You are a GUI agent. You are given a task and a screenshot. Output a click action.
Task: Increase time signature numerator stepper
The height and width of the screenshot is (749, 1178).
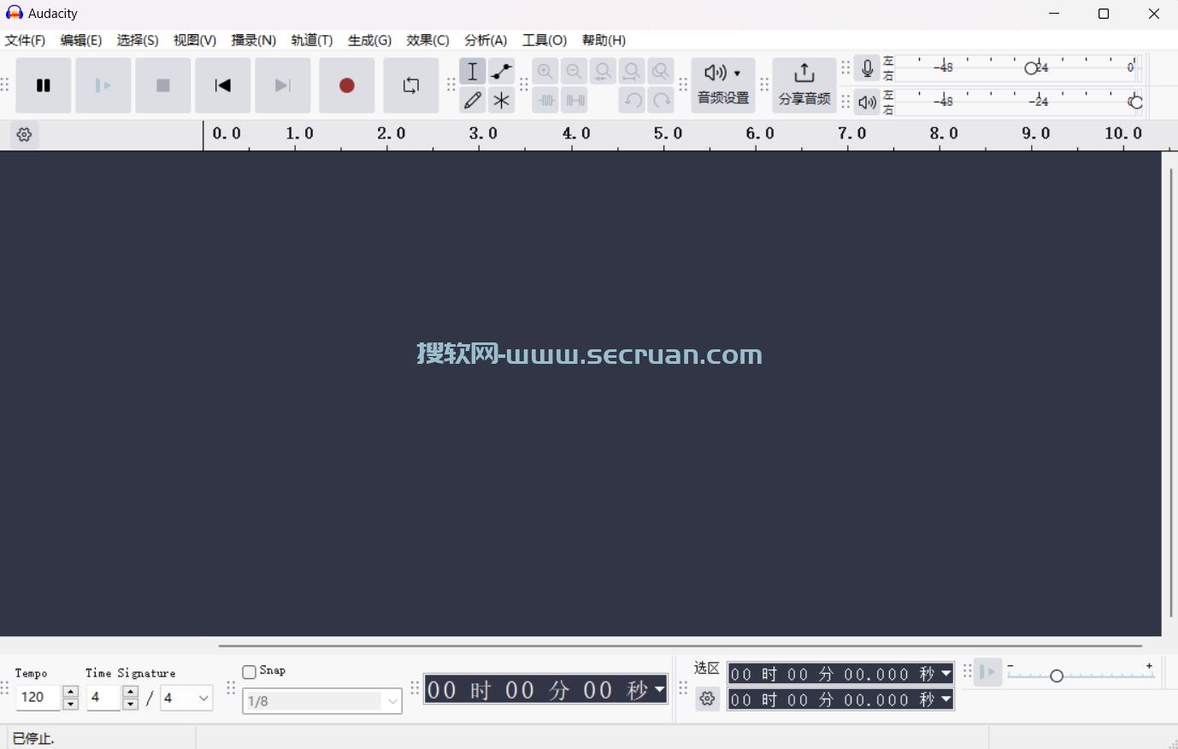tap(130, 692)
